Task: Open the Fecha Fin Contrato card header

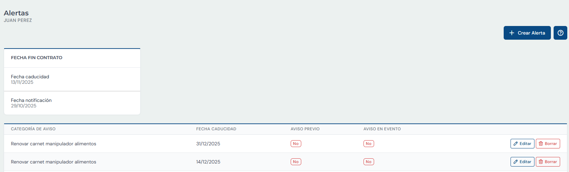Action: pos(72,58)
